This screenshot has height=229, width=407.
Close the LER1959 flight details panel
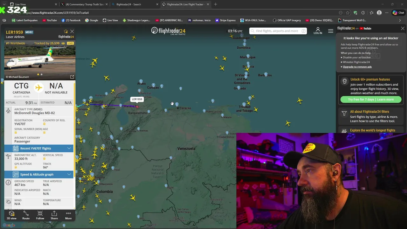pos(72,31)
